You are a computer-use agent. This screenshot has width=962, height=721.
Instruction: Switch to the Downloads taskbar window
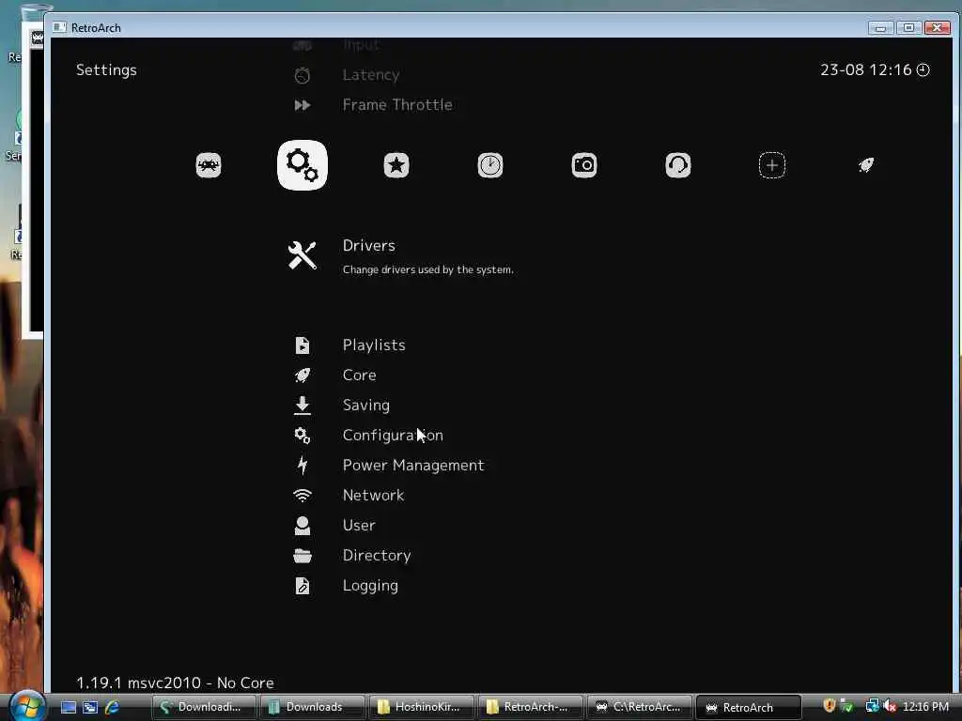[313, 707]
